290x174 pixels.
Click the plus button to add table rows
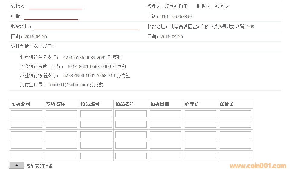coord(17,165)
